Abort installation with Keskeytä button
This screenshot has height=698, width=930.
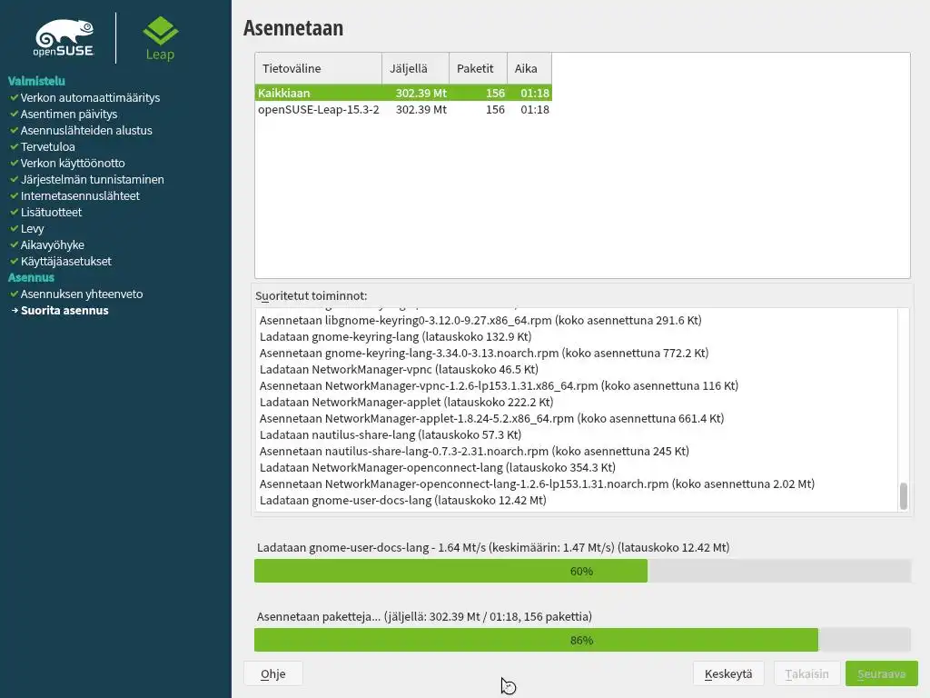(x=728, y=673)
